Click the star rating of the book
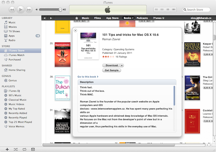Viewport: 216px width, 152px height. (x=108, y=57)
